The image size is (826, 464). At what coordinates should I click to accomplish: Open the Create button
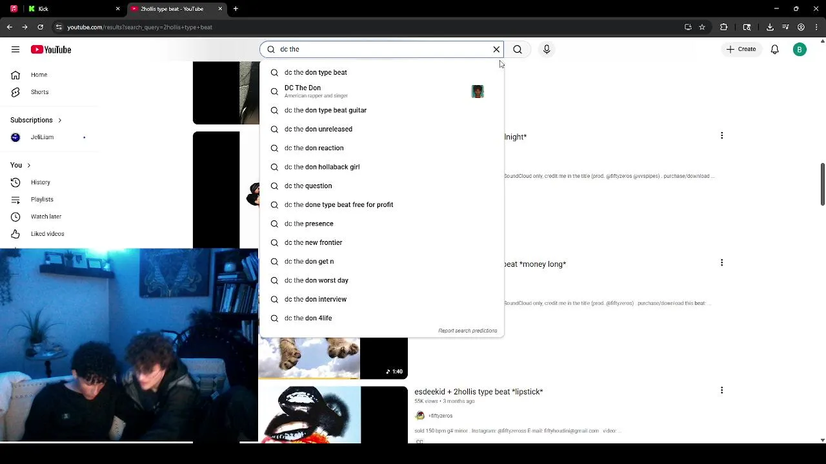click(x=741, y=50)
